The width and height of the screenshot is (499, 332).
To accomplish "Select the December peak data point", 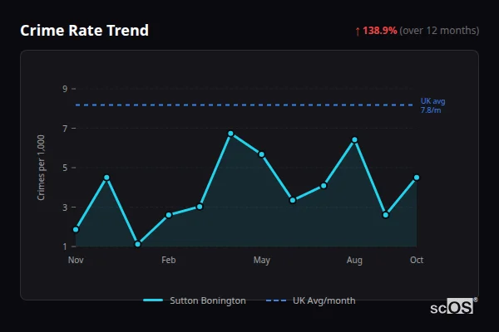I will tap(106, 178).
